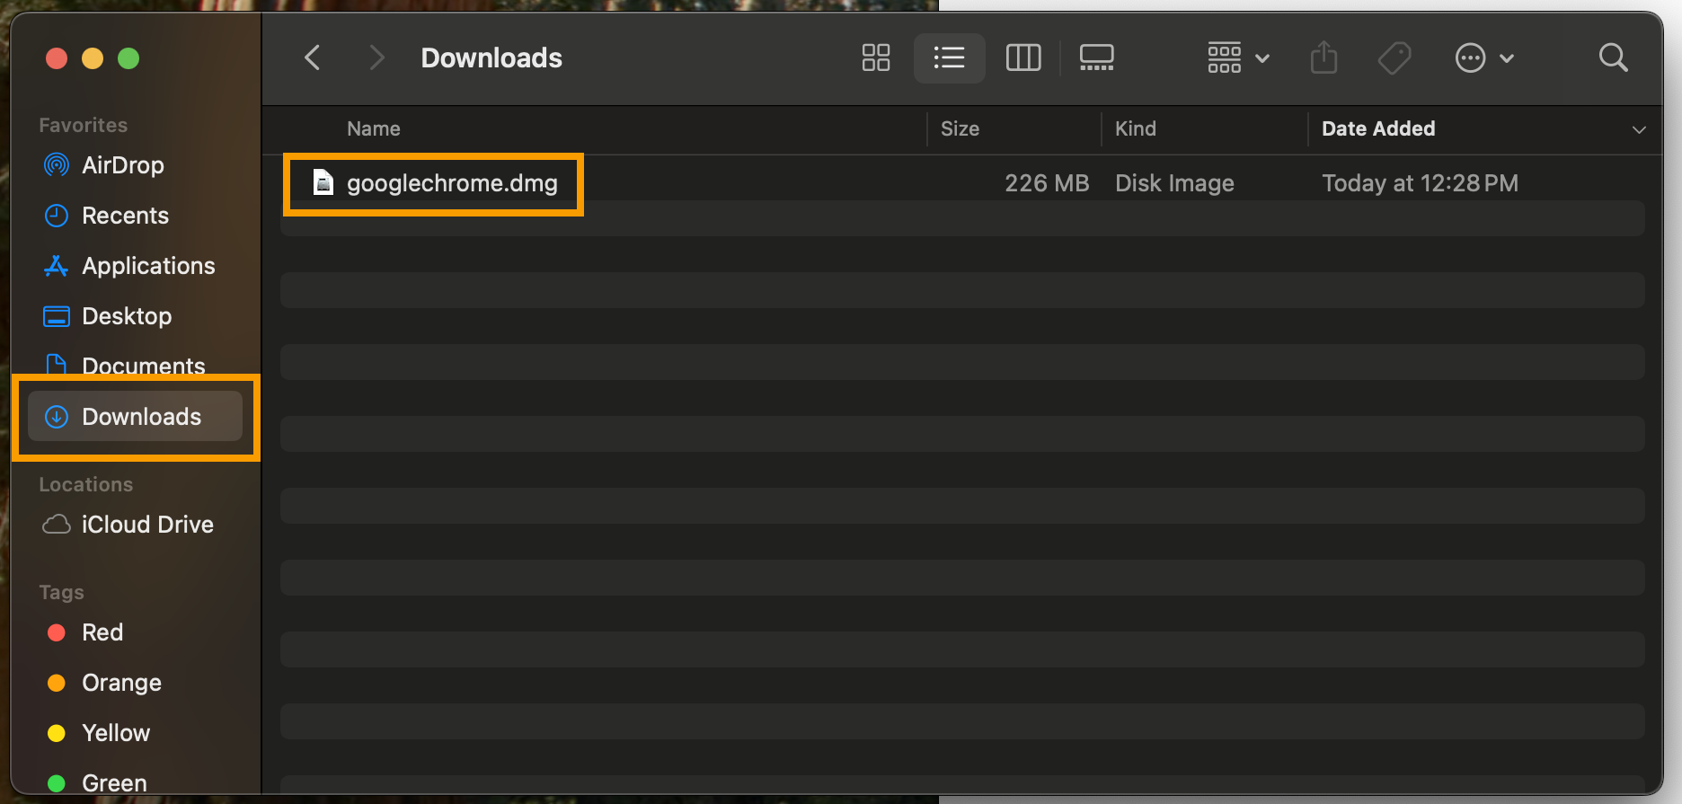
Task: Click the Applications sidebar icon
Action: point(57,266)
